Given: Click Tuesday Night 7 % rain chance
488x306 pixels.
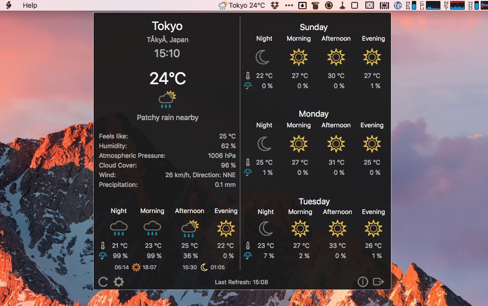Looking at the screenshot, I should 269,256.
